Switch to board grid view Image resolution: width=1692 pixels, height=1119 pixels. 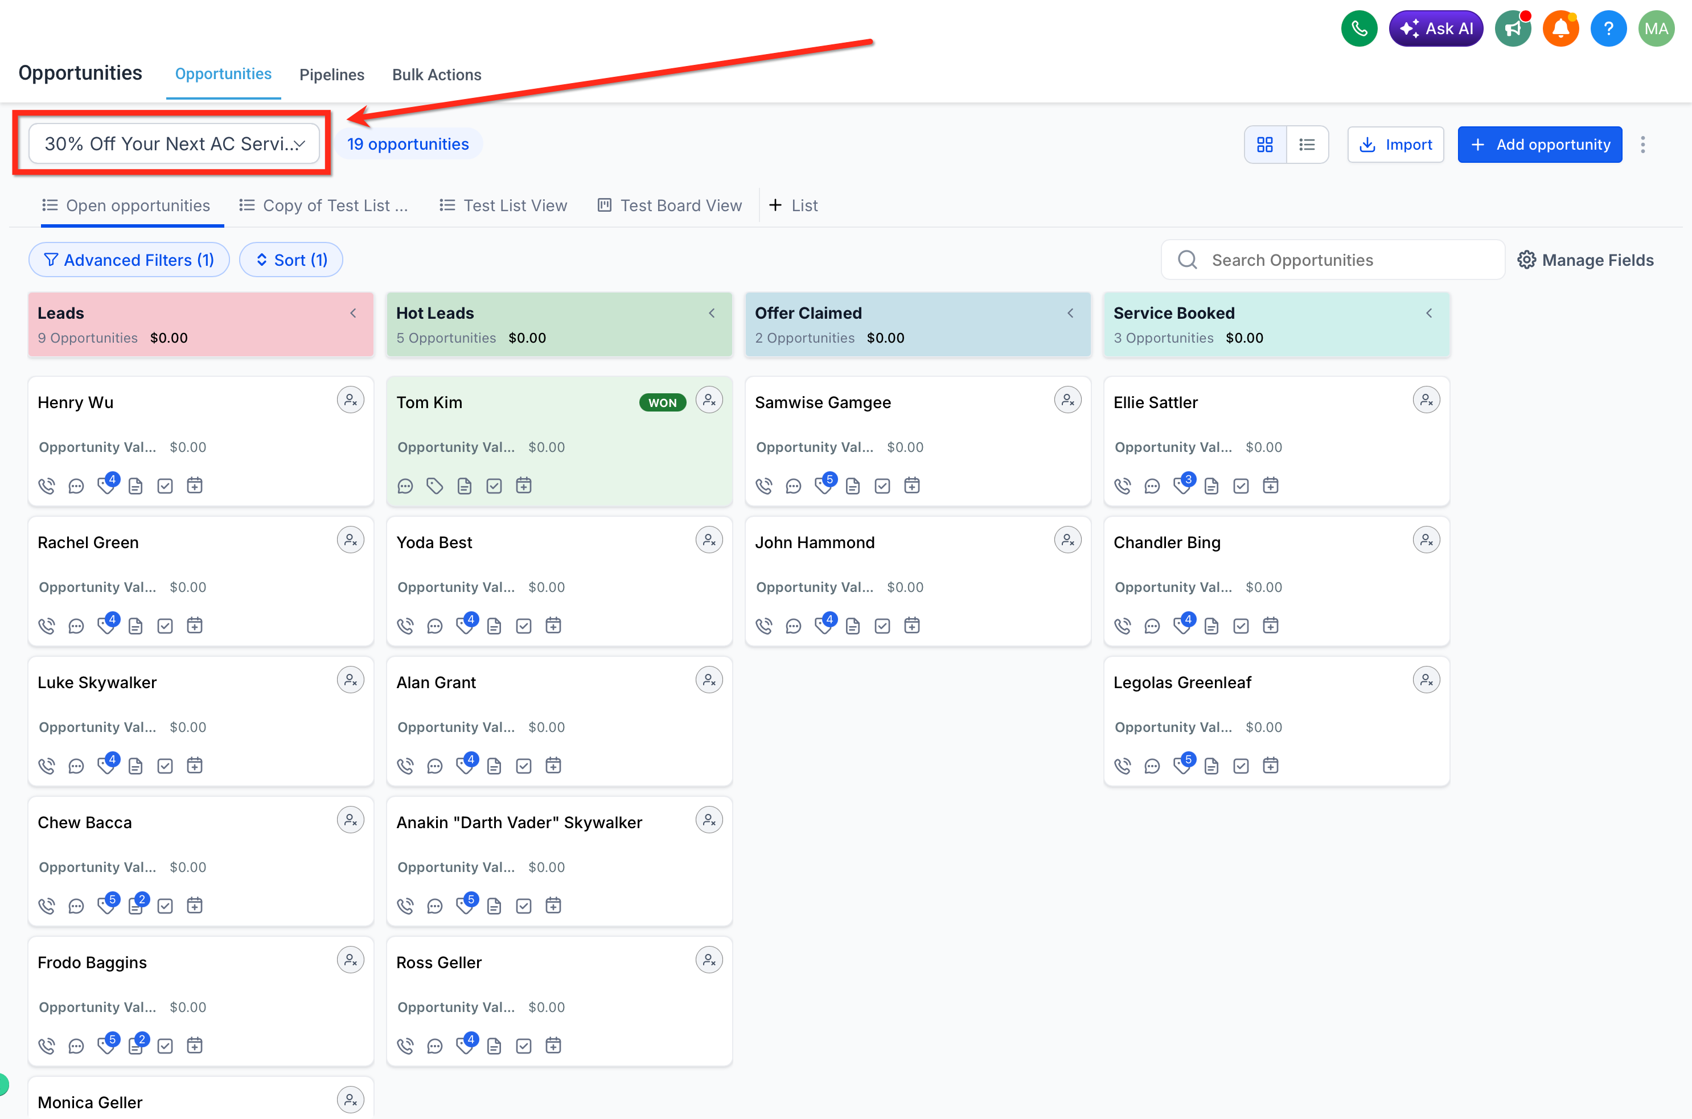1265,145
